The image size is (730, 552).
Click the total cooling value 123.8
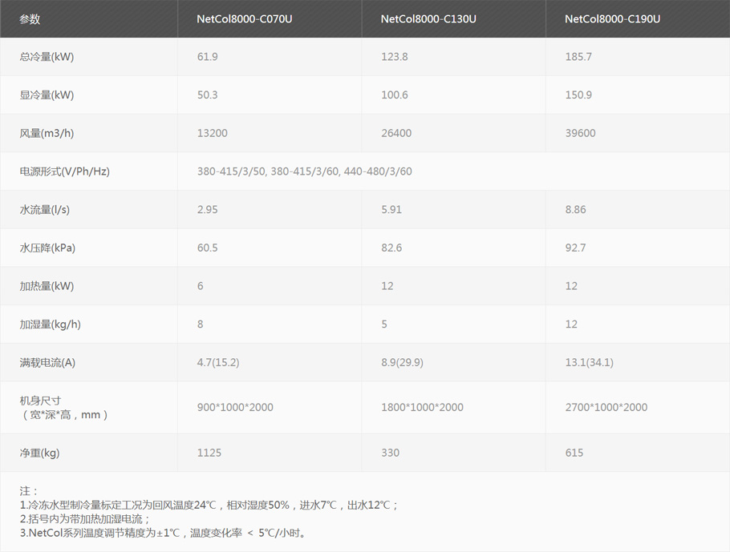pos(395,57)
